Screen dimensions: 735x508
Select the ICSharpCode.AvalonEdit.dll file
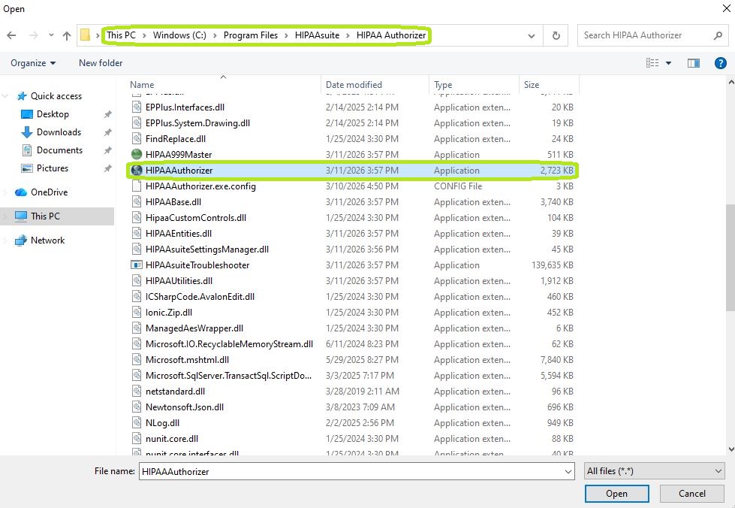click(x=200, y=297)
